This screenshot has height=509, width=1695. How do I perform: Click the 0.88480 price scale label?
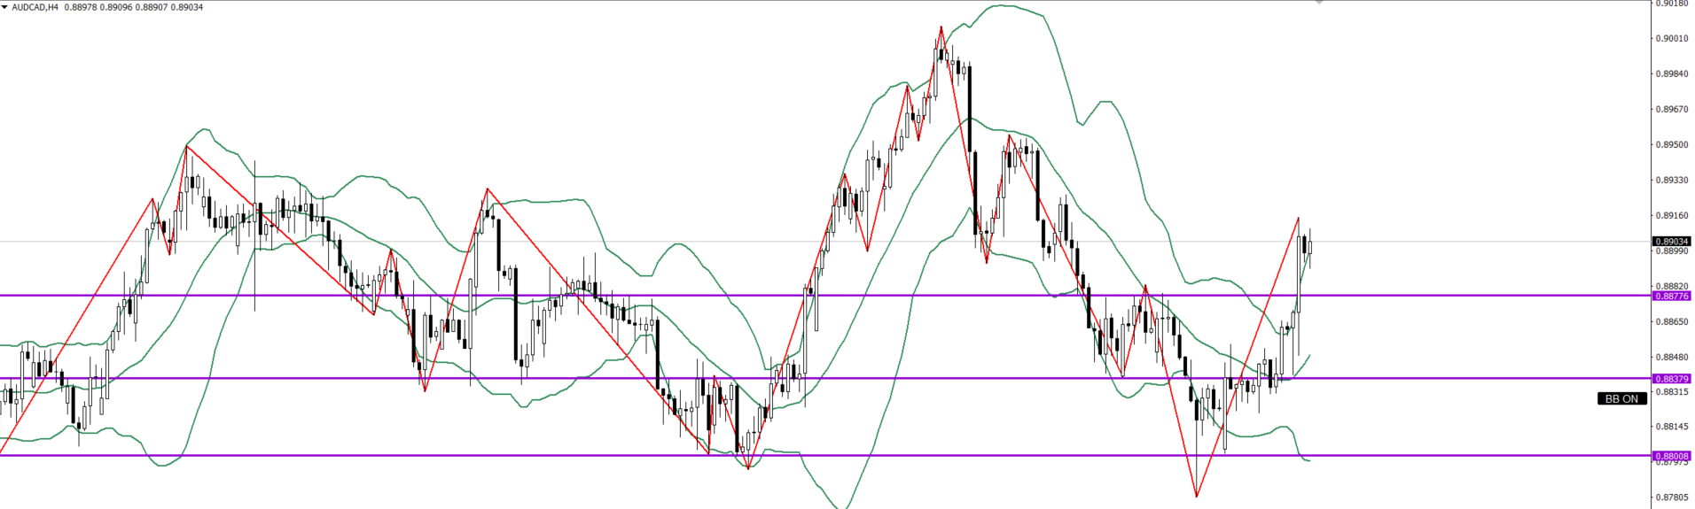[x=1671, y=358]
